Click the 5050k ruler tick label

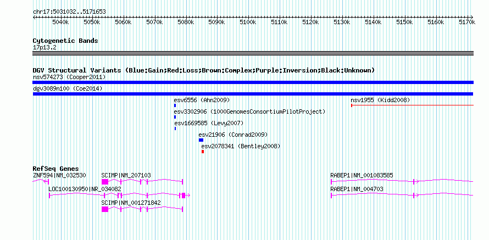click(x=92, y=23)
